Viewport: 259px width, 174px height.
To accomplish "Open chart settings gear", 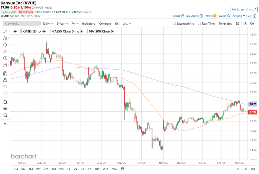I will pos(237,24).
